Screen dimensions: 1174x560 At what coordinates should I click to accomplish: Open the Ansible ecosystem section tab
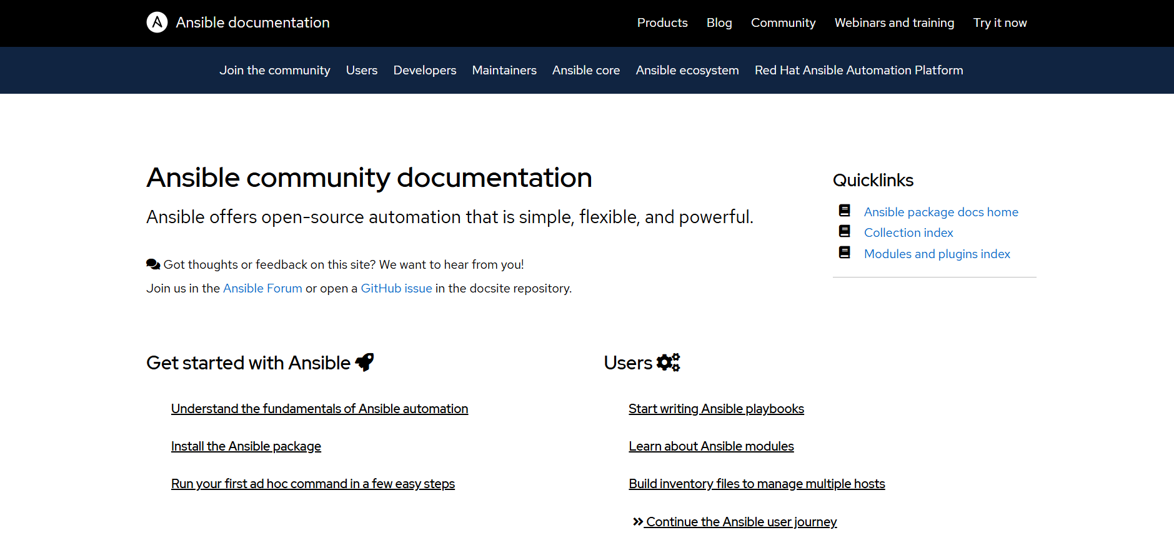[687, 71]
